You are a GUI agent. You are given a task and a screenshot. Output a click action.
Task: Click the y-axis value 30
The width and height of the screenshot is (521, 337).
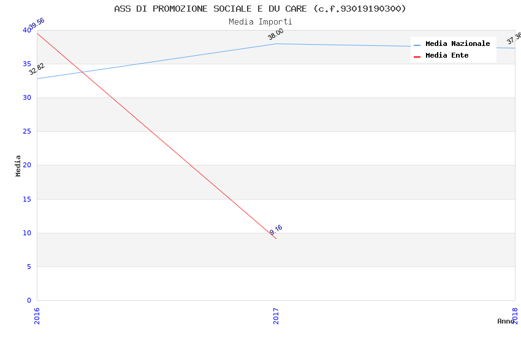27,97
